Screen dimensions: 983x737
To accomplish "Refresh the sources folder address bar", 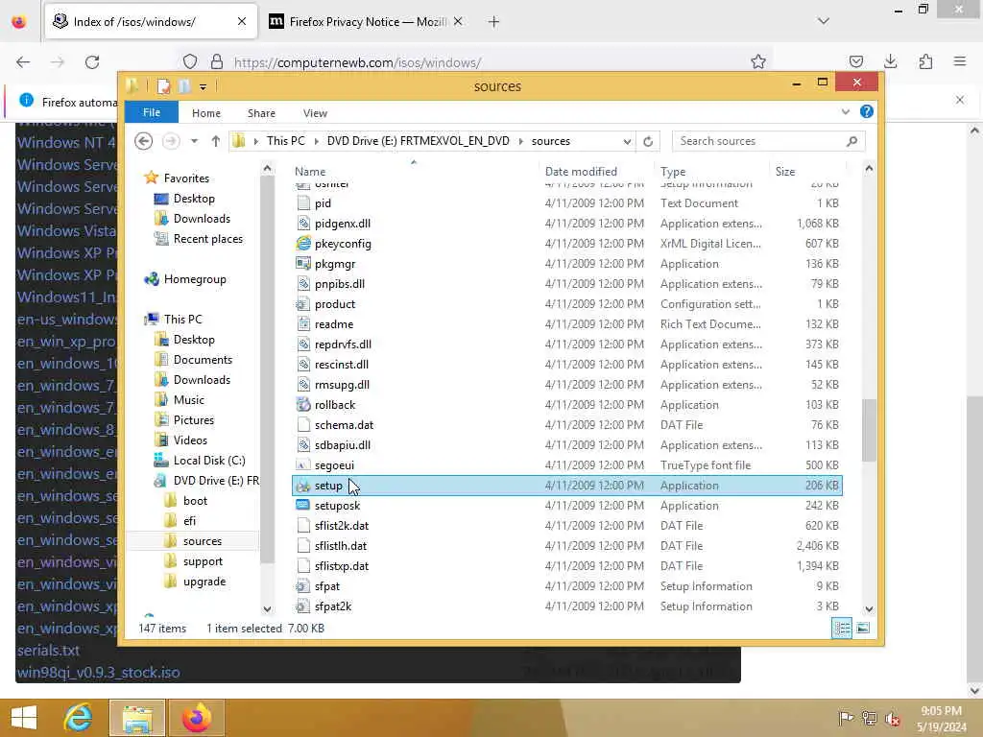I will pyautogui.click(x=648, y=142).
